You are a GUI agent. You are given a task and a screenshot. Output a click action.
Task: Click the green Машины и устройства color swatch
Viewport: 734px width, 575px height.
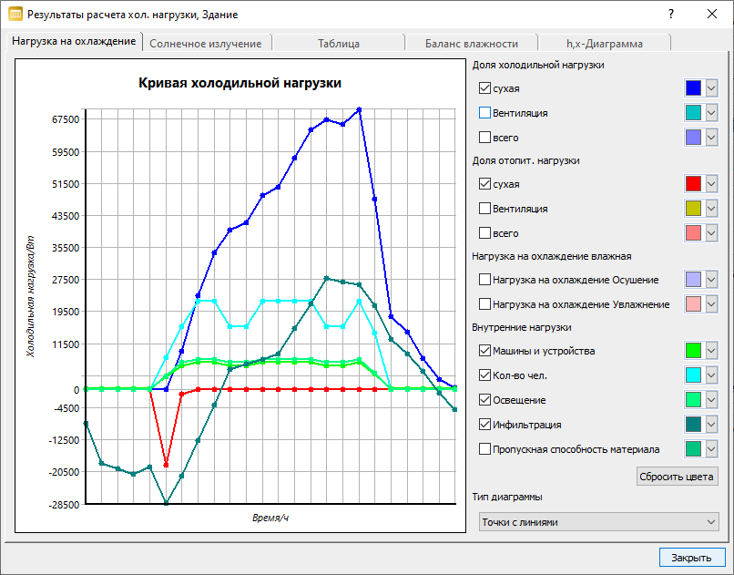(x=693, y=350)
